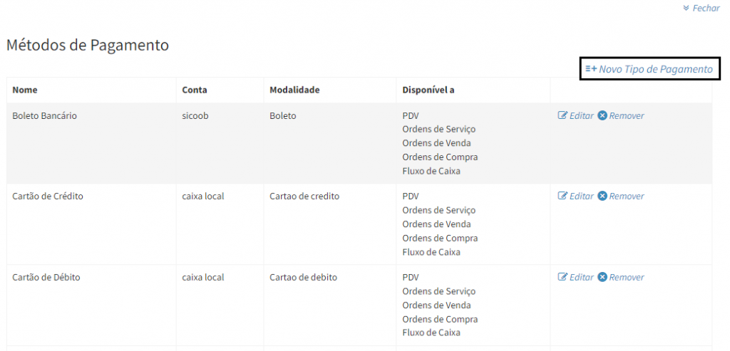Viewport: 730px width, 351px height.
Task: Collapse the panel using the Fechar link
Action: (x=706, y=8)
